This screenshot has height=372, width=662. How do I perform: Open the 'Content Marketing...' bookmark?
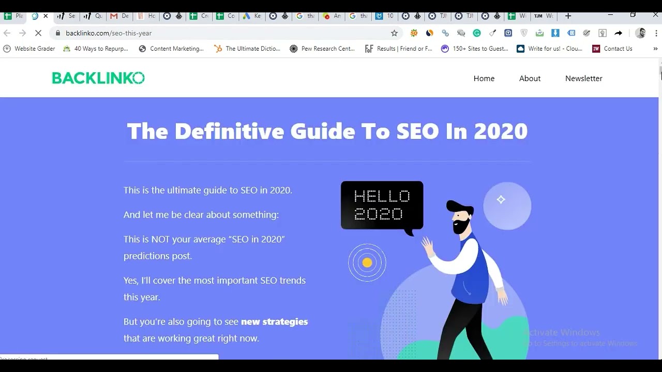[x=171, y=49]
